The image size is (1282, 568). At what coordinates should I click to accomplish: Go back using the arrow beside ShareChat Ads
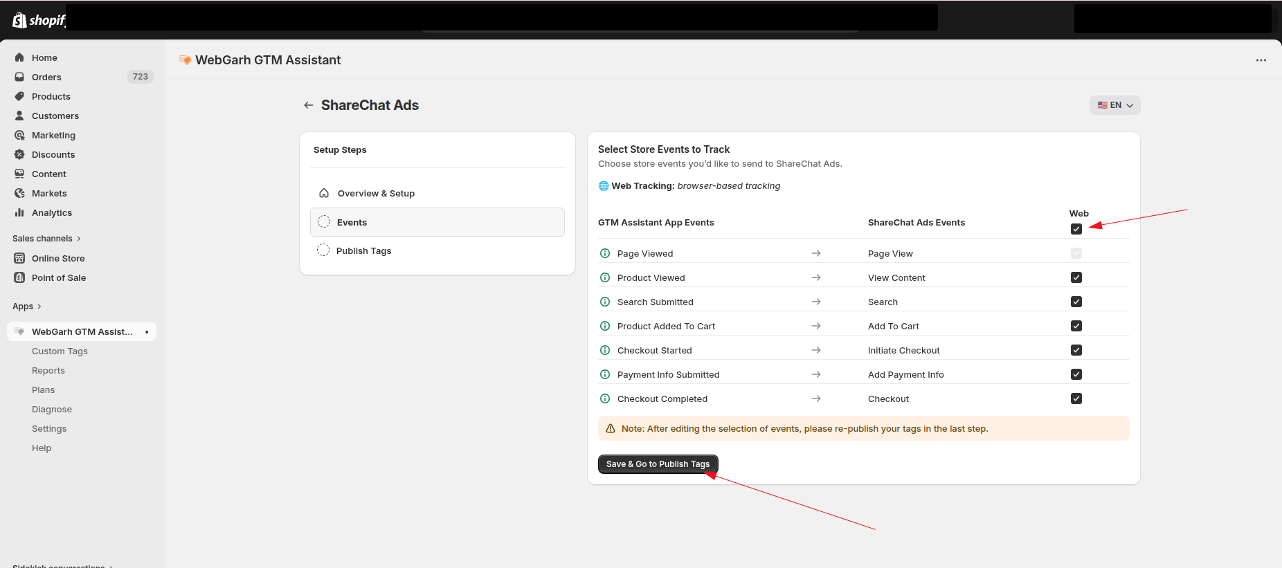(309, 105)
